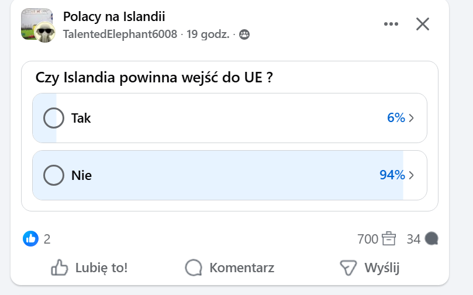Expand voters via chevron next to 94%
This screenshot has height=295, width=473.
[x=412, y=175]
